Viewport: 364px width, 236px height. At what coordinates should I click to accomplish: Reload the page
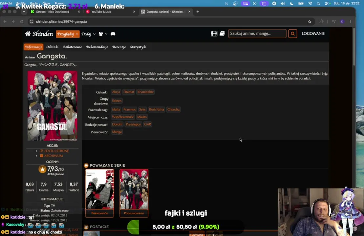click(x=22, y=22)
